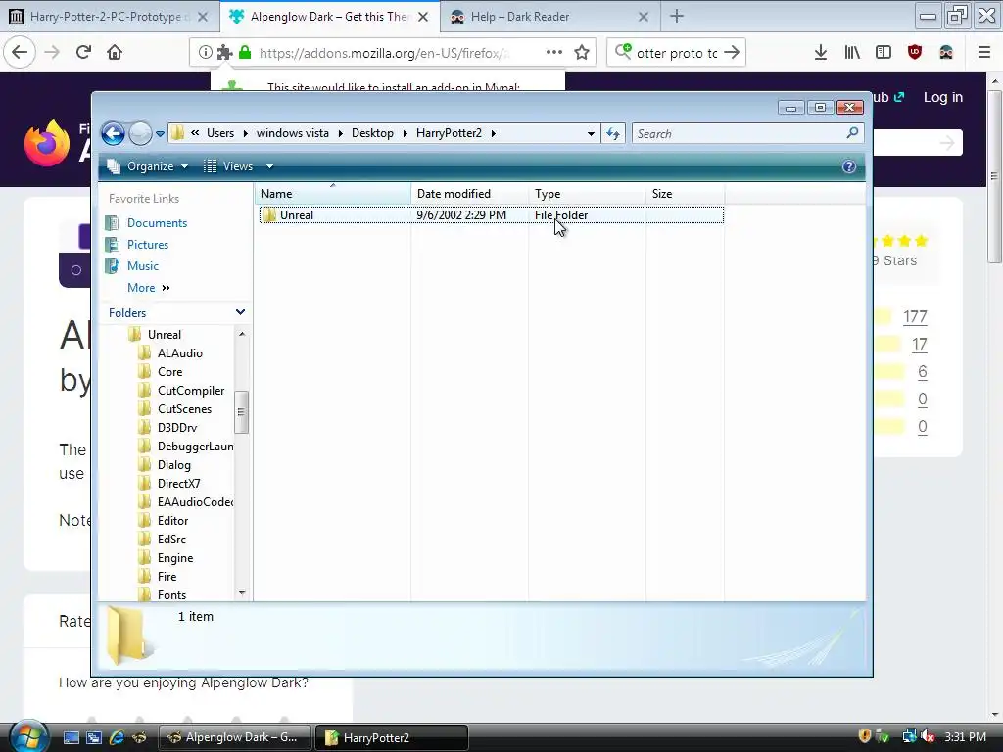Screen dimensions: 1003x752
Task: Select Editor folder in tree
Action: tap(172, 521)
